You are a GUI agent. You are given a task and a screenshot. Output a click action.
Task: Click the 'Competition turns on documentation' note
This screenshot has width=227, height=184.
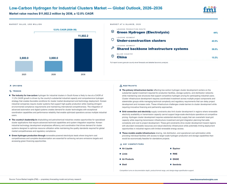click(157, 171)
